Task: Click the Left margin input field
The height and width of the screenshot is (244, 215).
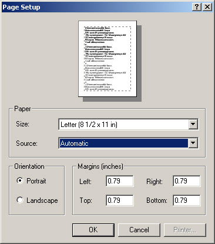Action: [x=120, y=181]
